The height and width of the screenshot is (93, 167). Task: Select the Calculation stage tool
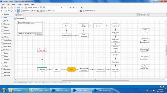[x=7, y=40]
